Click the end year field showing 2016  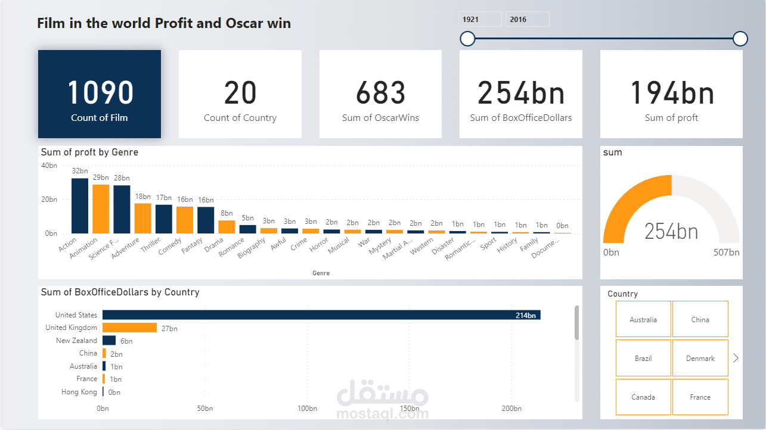click(527, 19)
